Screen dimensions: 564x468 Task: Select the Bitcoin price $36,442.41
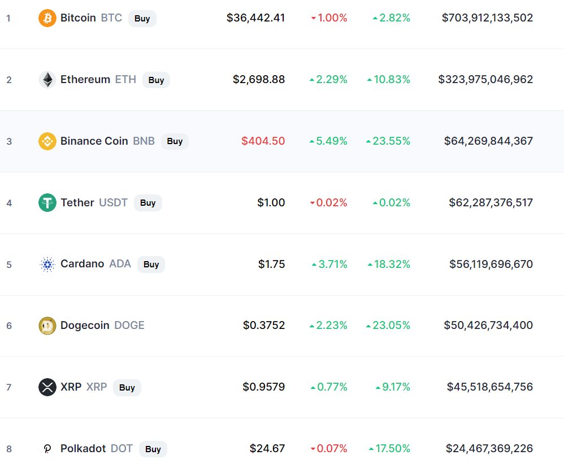(x=255, y=18)
